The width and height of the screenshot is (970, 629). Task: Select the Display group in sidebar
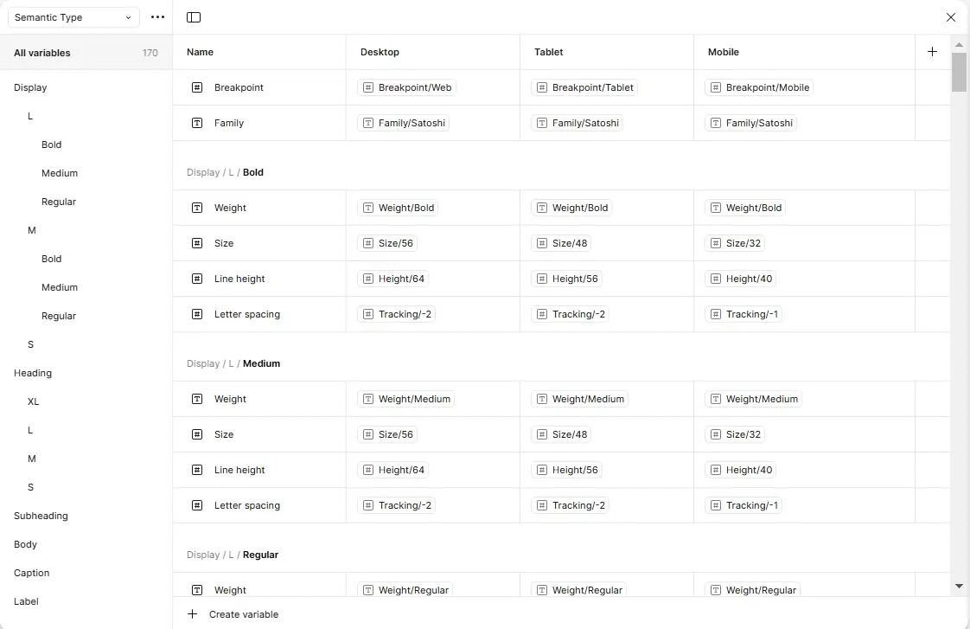click(x=30, y=87)
